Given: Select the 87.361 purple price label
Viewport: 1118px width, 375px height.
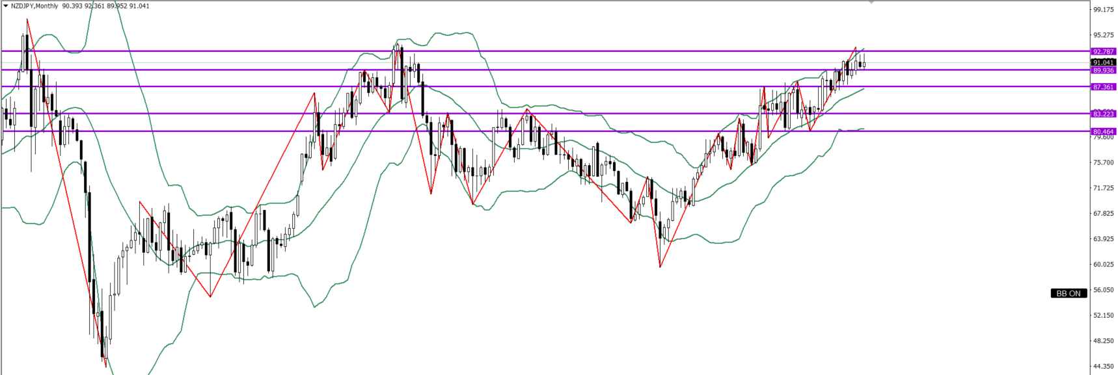Looking at the screenshot, I should [x=1103, y=87].
